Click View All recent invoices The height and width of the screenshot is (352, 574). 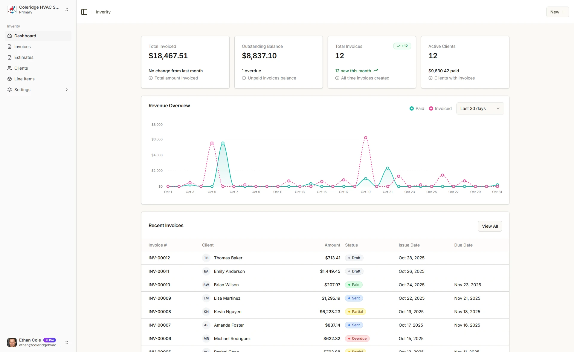point(490,226)
